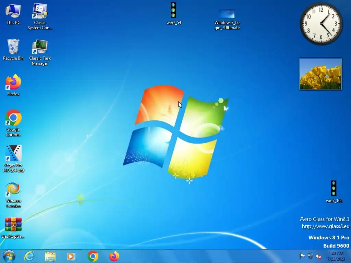Select the Firefox desktop shortcut
Screen dimensions: 351x263
13,85
